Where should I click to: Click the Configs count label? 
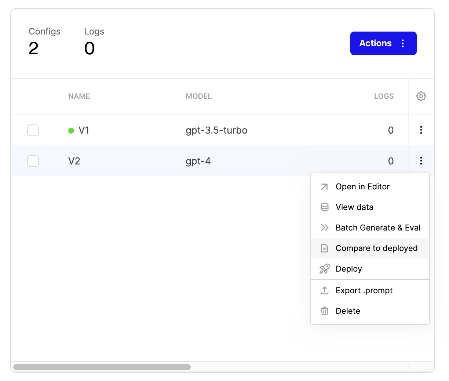click(45, 32)
